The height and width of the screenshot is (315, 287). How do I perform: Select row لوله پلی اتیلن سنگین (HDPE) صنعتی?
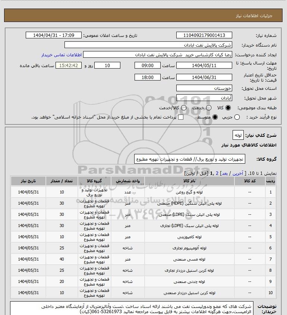[143, 203]
